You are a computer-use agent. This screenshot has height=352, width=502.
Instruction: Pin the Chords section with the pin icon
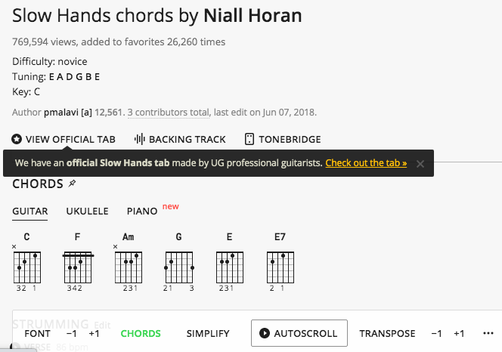[x=72, y=184]
